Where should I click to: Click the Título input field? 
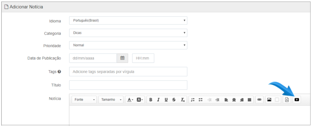pyautogui.click(x=128, y=85)
